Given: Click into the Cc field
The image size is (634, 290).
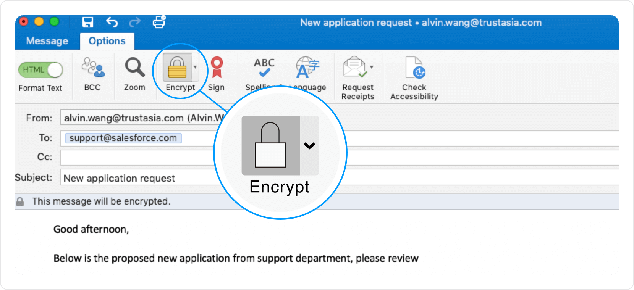Looking at the screenshot, I should point(137,157).
